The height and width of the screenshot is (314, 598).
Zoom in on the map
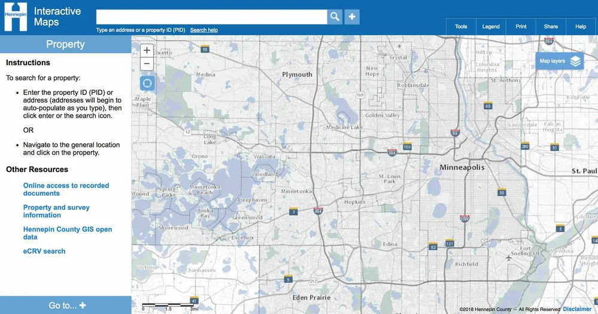[x=147, y=50]
